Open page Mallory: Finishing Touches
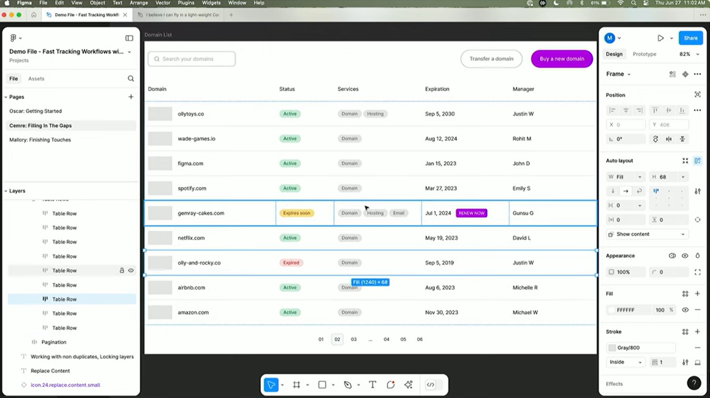 pyautogui.click(x=40, y=140)
